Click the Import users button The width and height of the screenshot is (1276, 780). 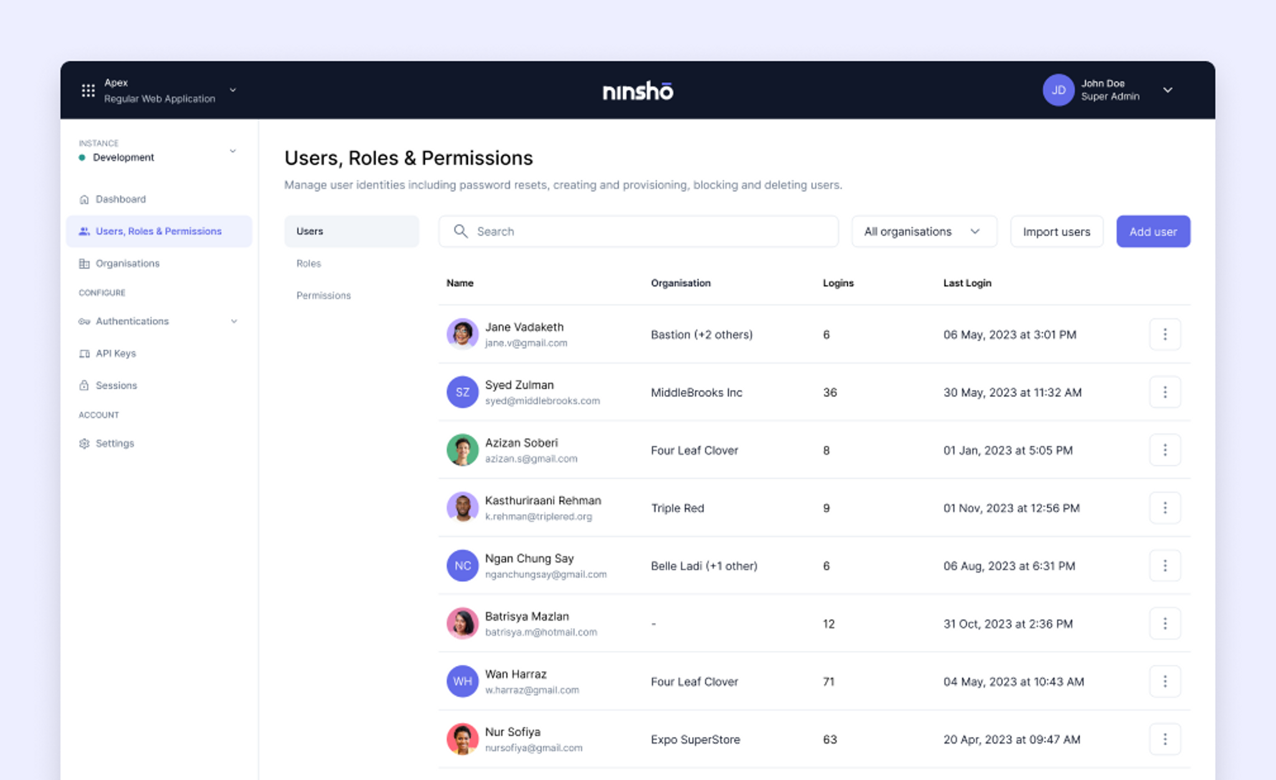click(x=1056, y=232)
